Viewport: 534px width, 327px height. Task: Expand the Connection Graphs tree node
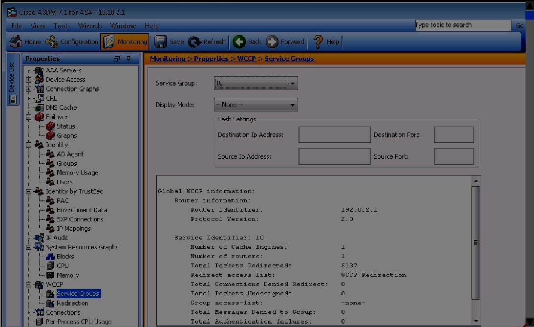pyautogui.click(x=29, y=89)
